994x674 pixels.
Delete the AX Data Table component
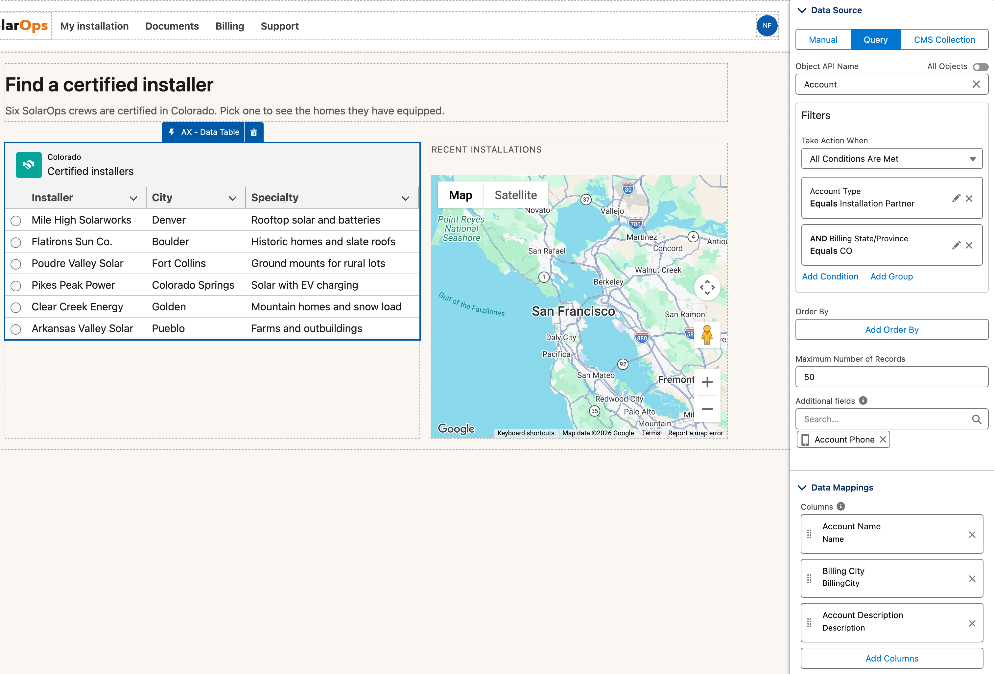(x=254, y=132)
